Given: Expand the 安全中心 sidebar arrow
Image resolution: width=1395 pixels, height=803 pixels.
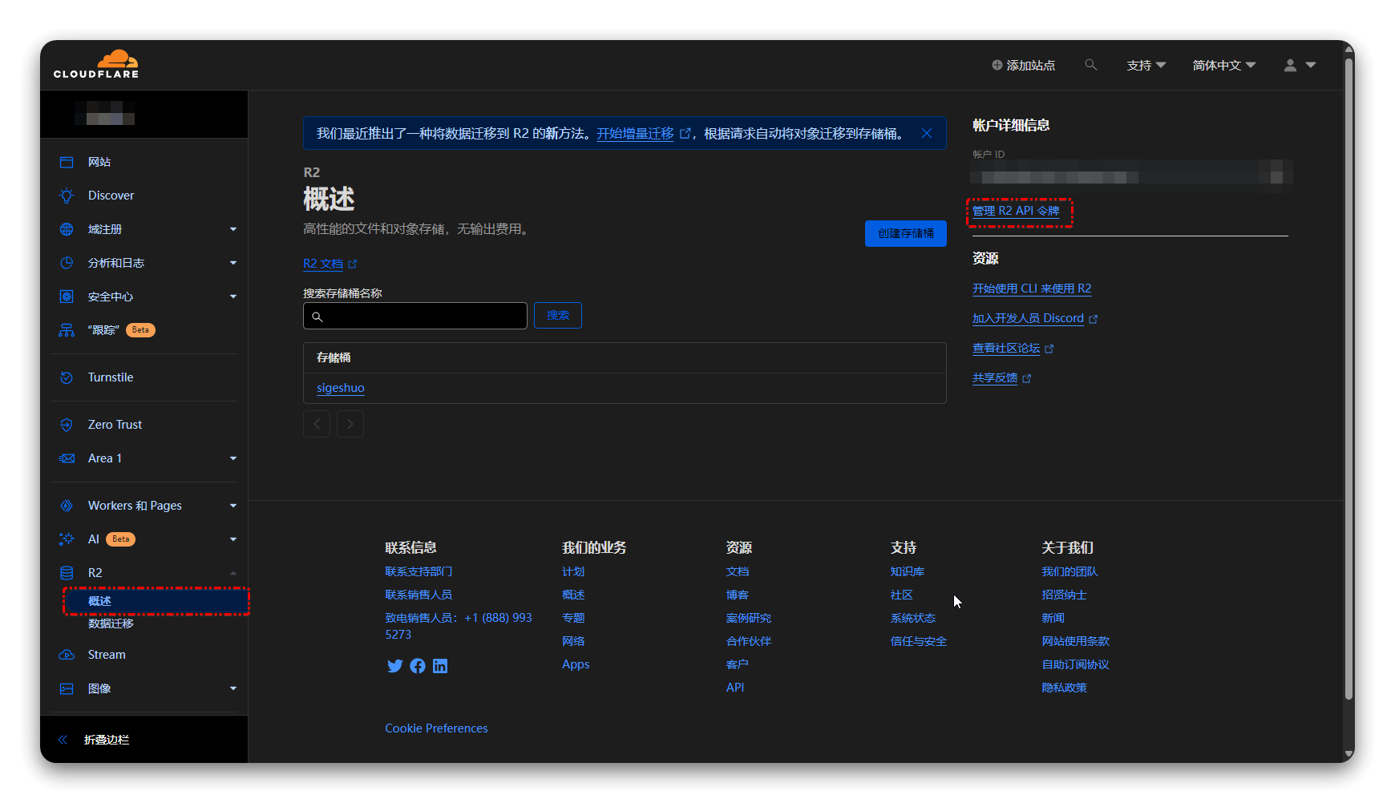Looking at the screenshot, I should pyautogui.click(x=233, y=297).
